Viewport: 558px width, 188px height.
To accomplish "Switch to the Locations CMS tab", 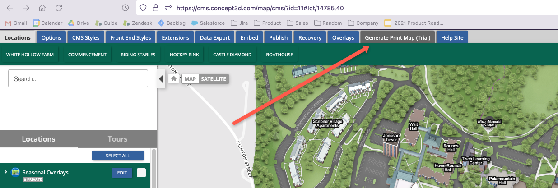I will click(18, 37).
